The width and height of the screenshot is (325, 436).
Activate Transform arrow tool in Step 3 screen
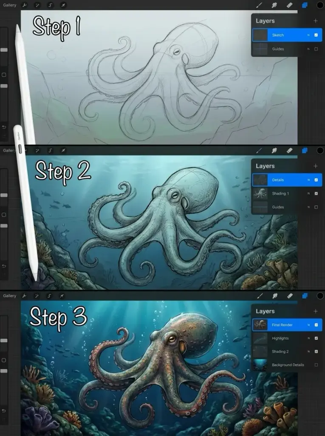[62, 296]
